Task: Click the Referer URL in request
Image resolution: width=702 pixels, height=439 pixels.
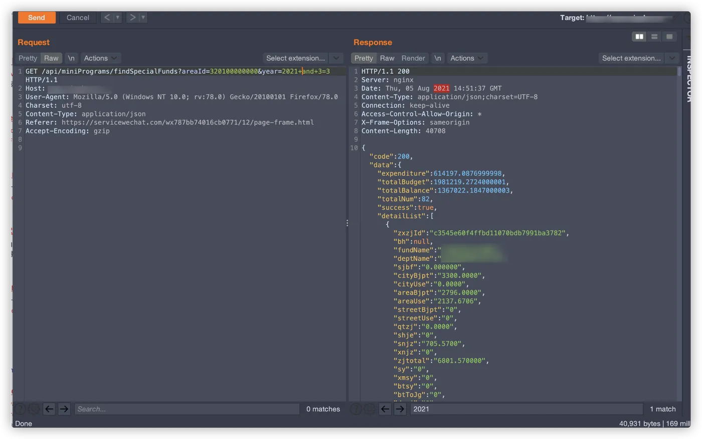Action: click(188, 122)
